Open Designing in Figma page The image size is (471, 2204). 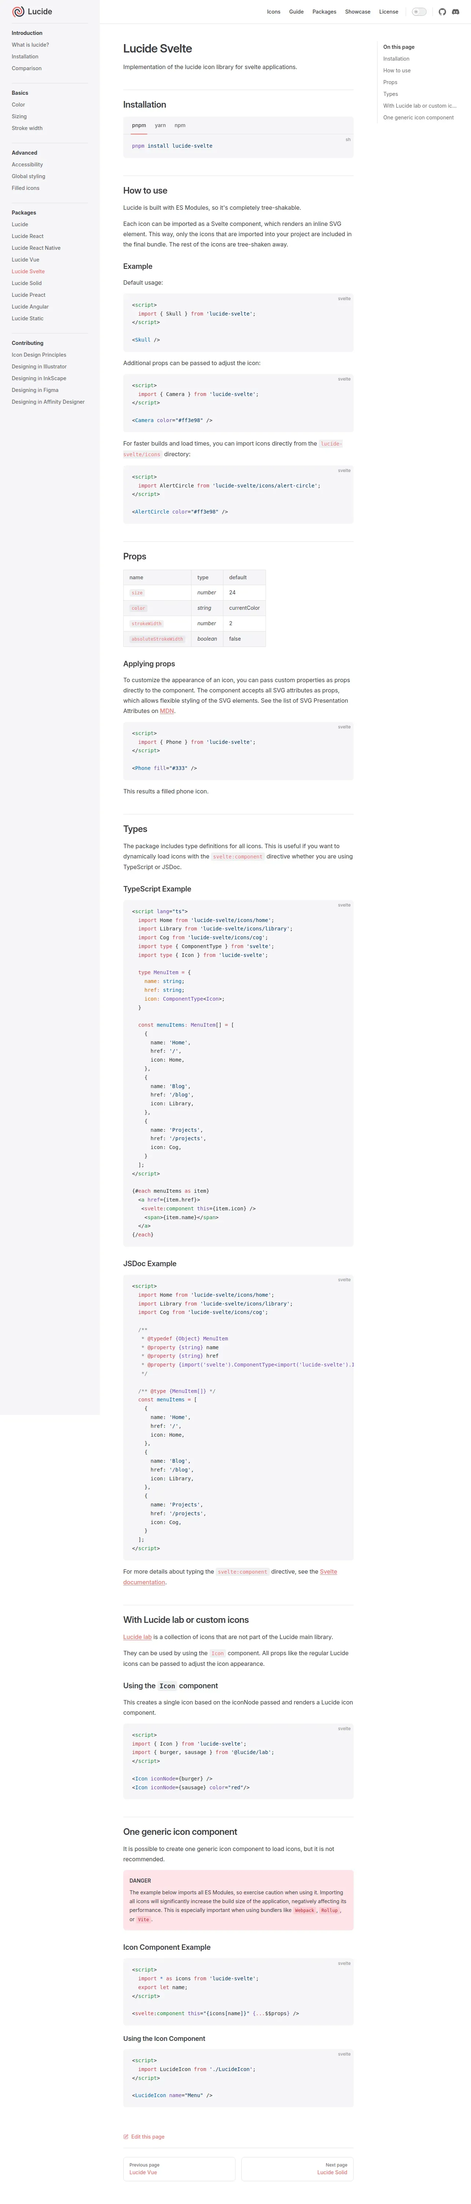tap(35, 390)
